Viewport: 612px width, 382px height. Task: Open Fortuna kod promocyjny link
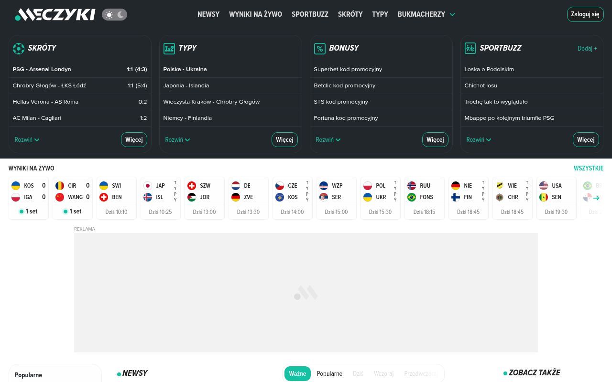tap(381, 118)
